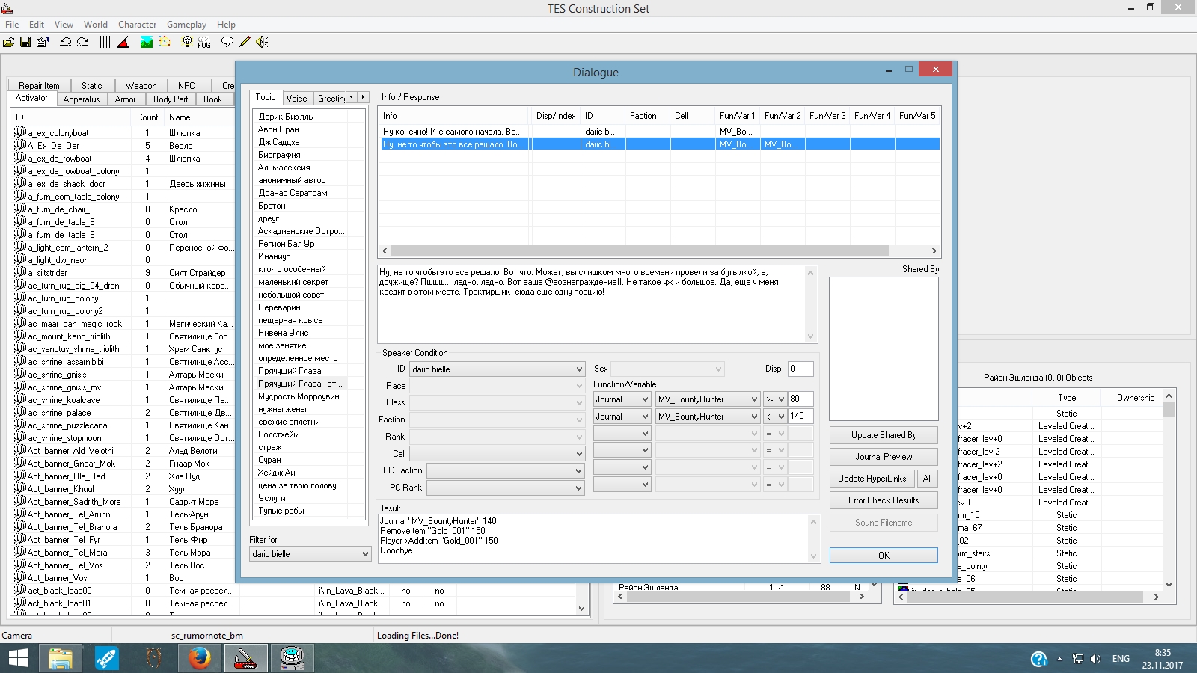Switch to the Greeting tab in Dialogue
Screen dimensions: 1197x673
tap(330, 98)
